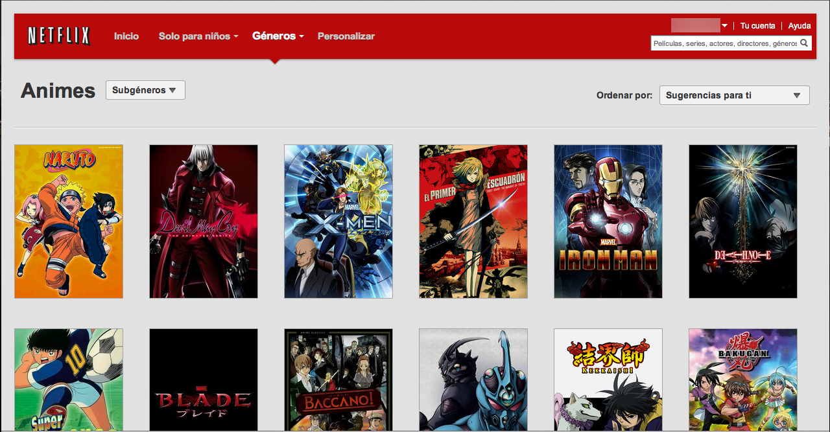Select the Naruto thumbnail
The width and height of the screenshot is (830, 432).
(68, 221)
